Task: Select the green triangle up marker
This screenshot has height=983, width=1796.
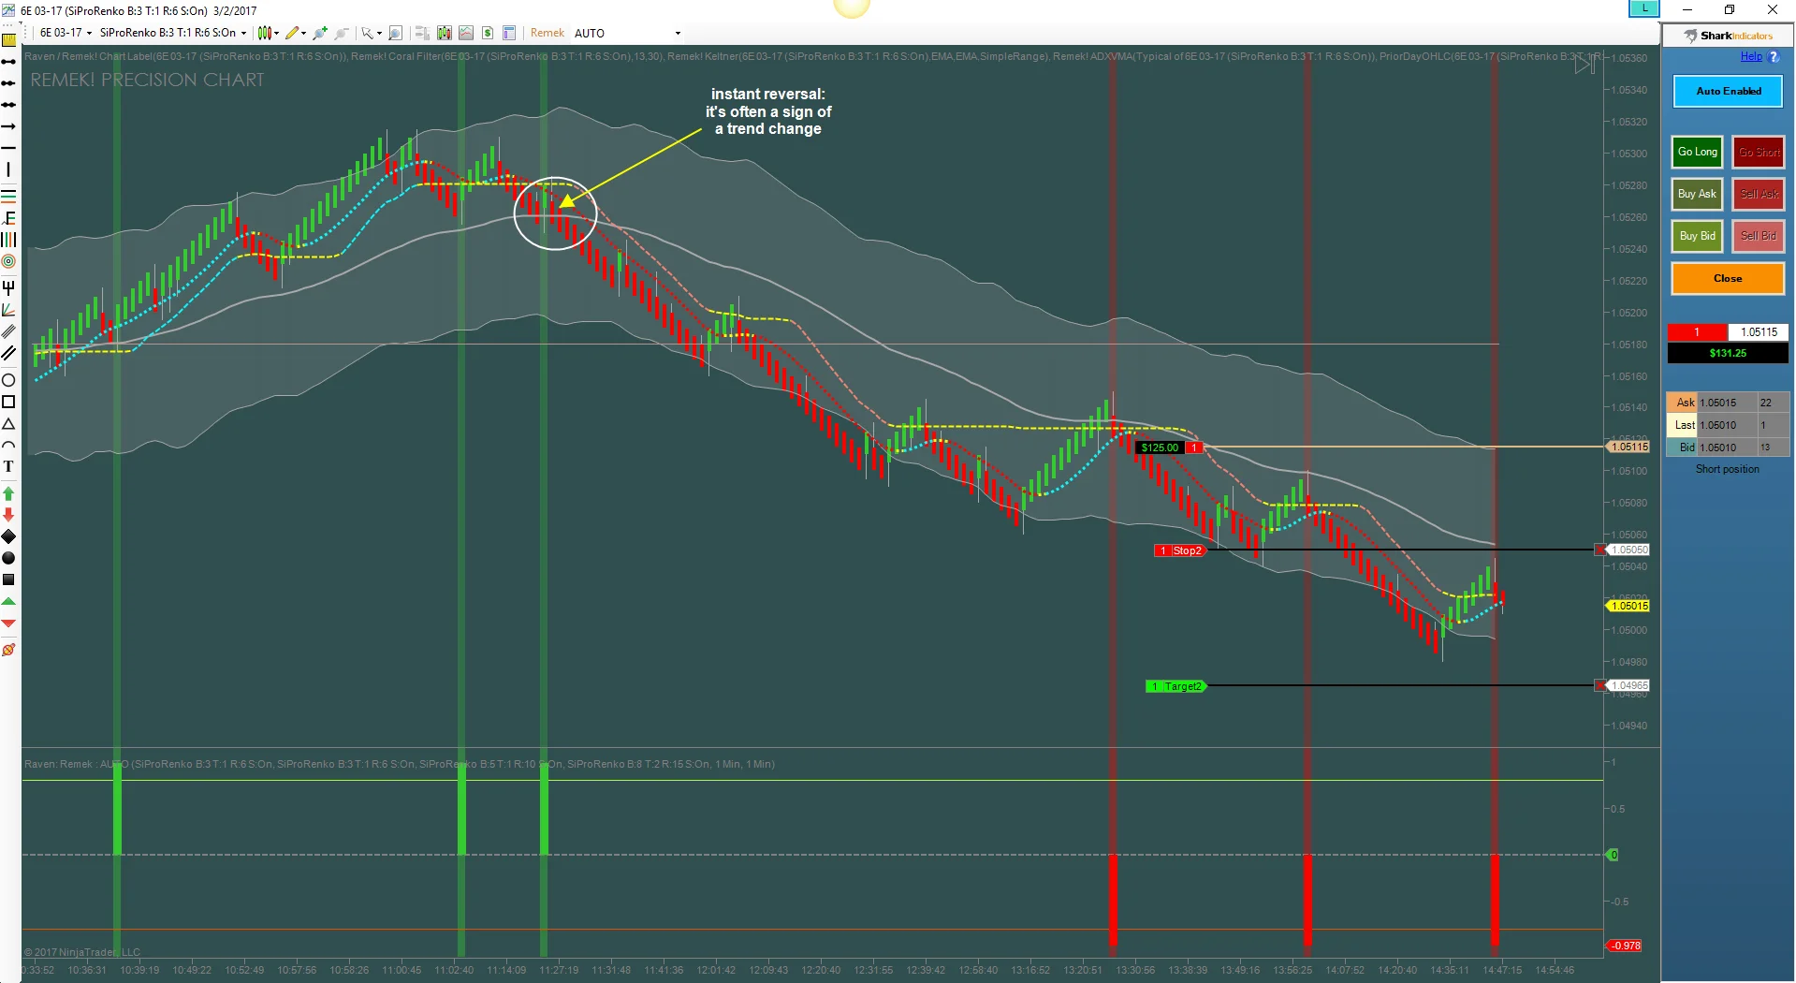Action: [x=8, y=601]
